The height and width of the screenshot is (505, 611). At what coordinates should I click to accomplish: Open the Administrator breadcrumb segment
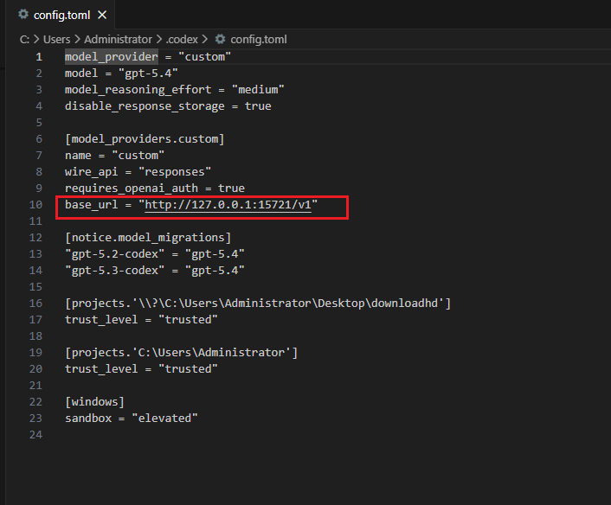pos(118,39)
